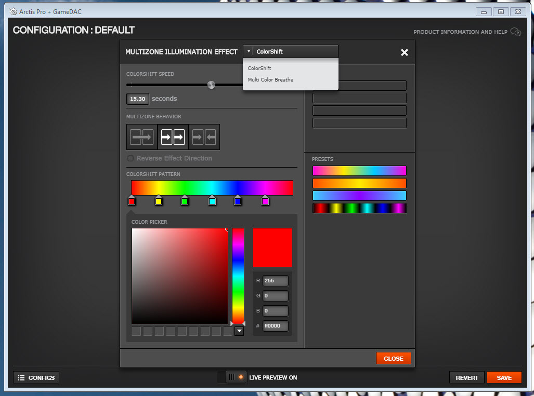Click inside the saturation color picker square

tap(180, 276)
